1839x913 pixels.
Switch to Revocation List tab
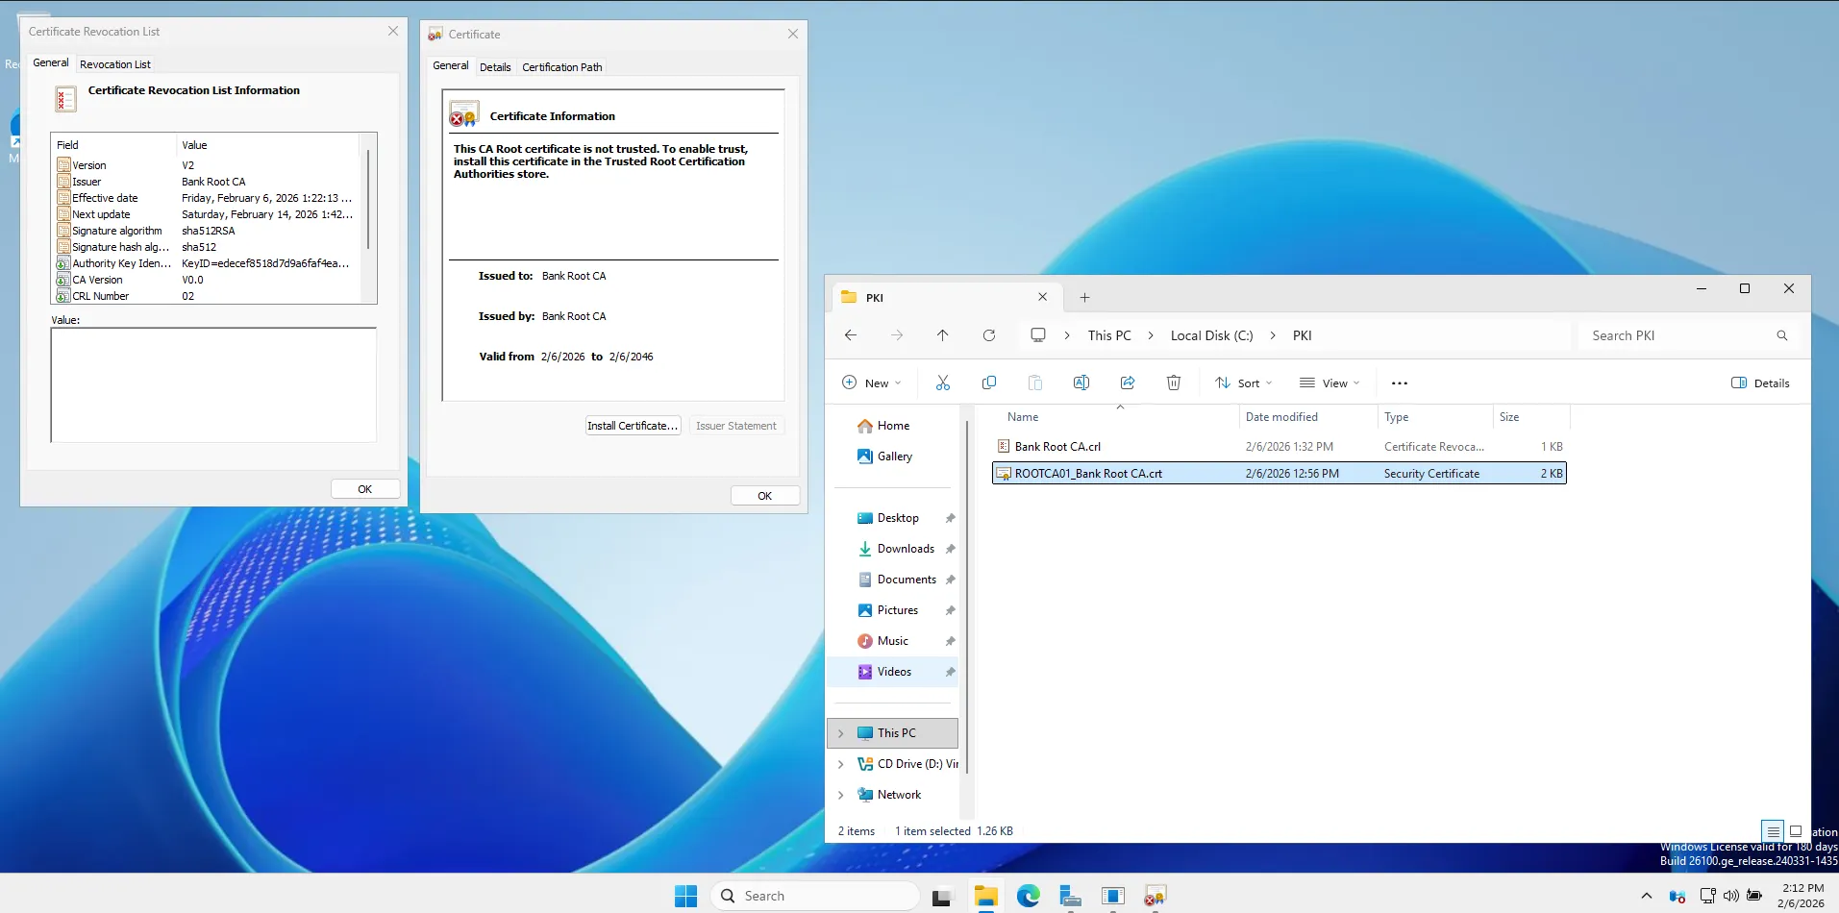click(115, 64)
